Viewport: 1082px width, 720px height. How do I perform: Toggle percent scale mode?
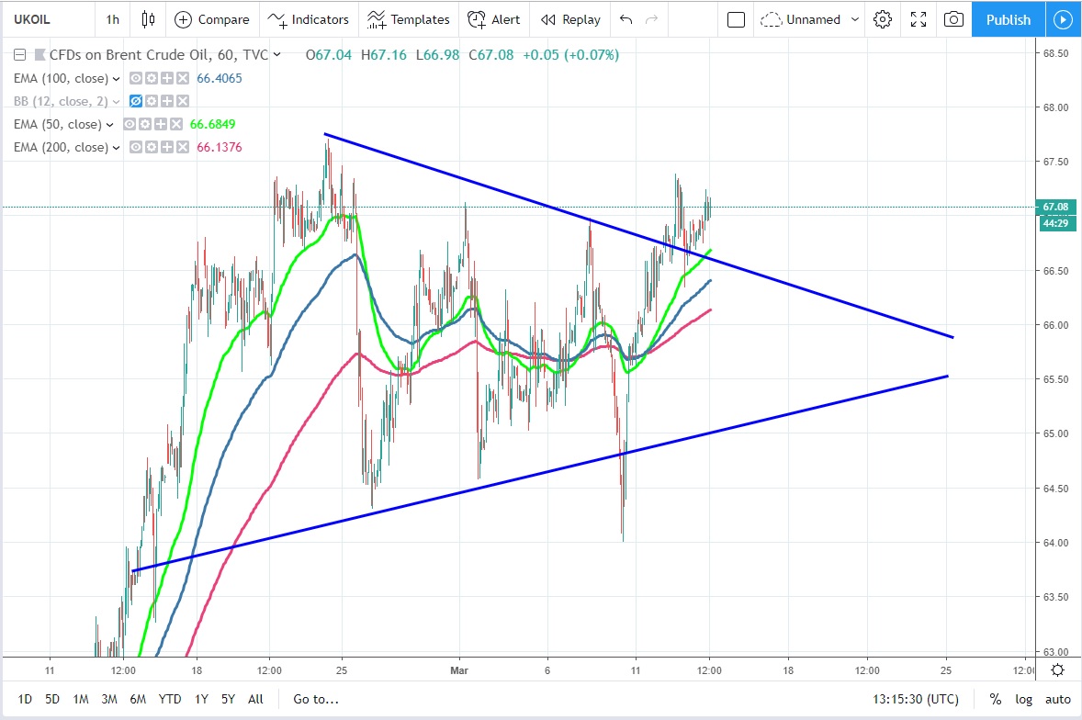[x=995, y=699]
